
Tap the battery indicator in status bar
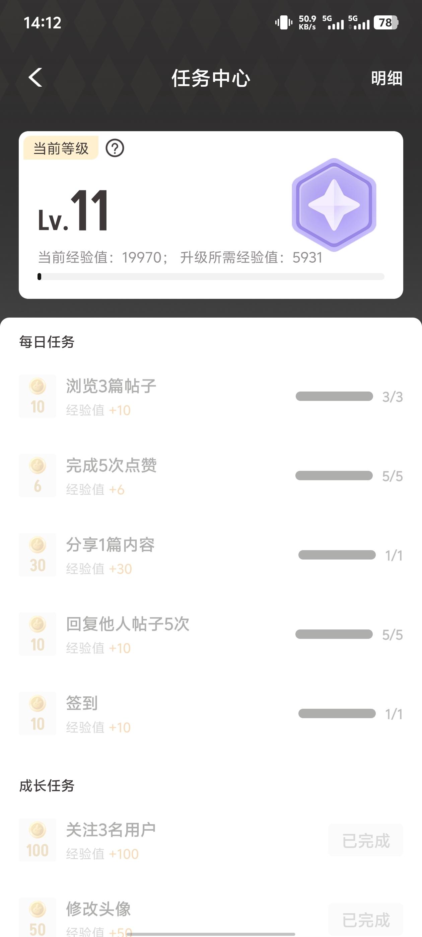click(x=386, y=23)
